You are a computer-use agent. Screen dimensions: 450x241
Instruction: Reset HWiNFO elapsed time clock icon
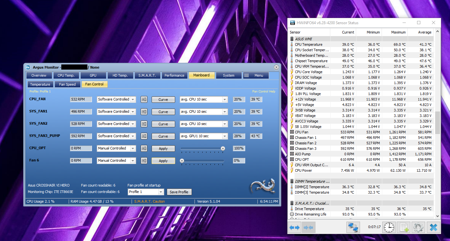click(389, 227)
